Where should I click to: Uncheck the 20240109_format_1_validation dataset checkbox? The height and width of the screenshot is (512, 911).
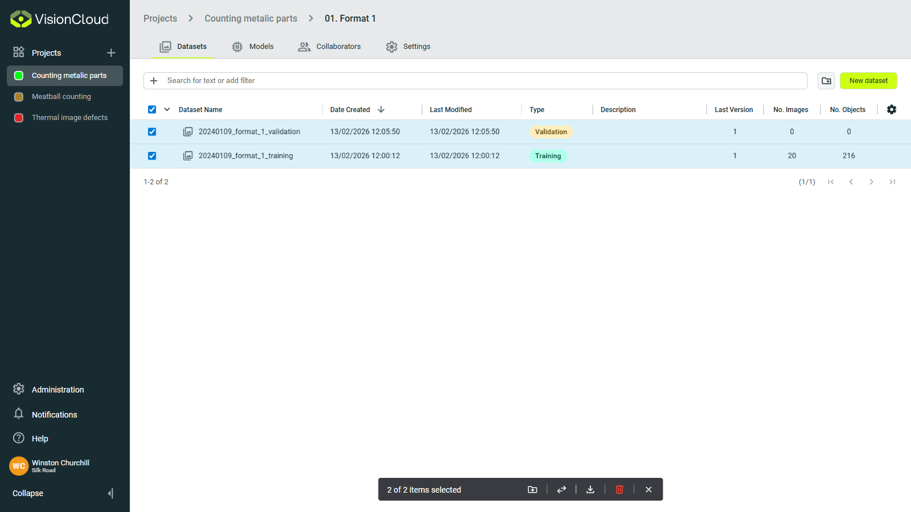point(152,131)
